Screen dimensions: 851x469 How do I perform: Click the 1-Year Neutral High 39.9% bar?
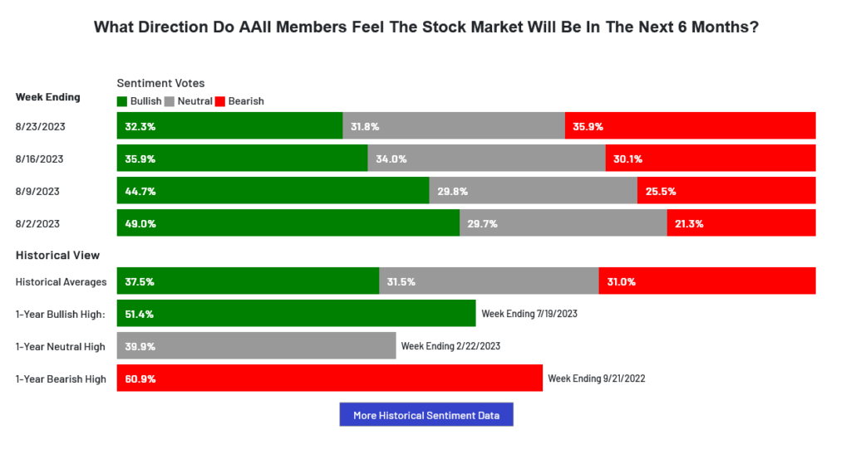pyautogui.click(x=256, y=346)
